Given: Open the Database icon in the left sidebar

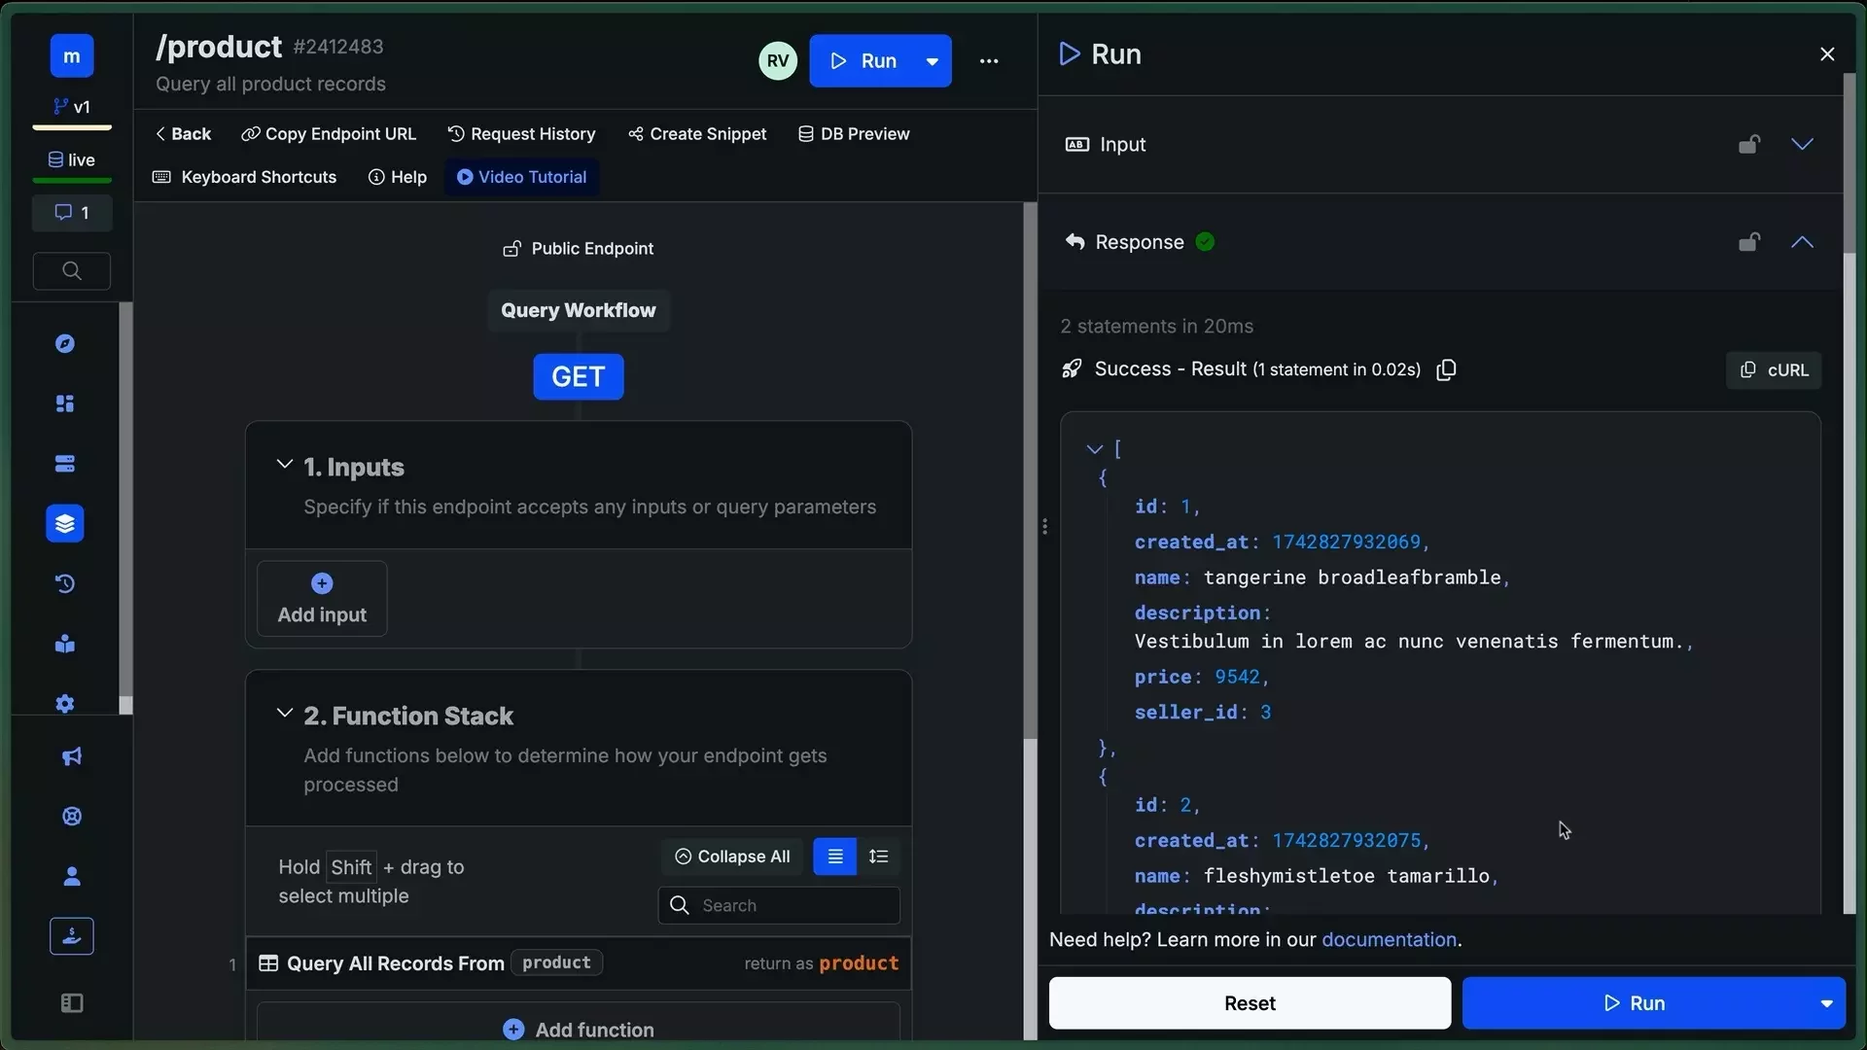Looking at the screenshot, I should click(x=64, y=465).
